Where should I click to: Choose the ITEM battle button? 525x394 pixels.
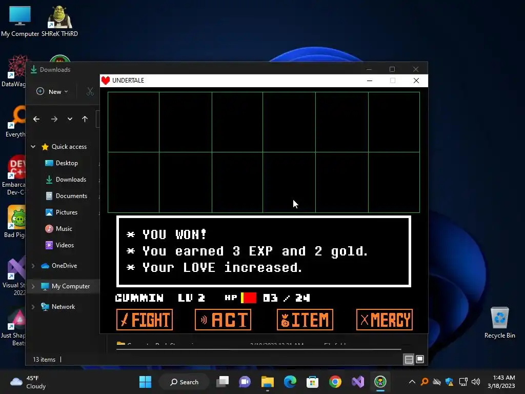(305, 320)
